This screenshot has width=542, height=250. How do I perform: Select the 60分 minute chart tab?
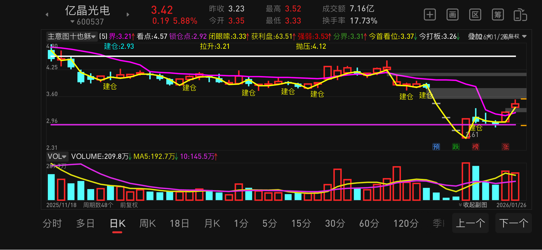click(369, 223)
